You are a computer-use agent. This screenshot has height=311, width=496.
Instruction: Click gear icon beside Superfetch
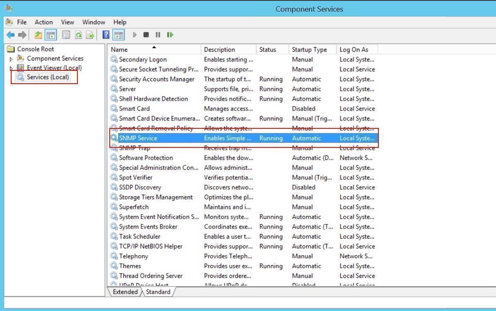[x=114, y=207]
